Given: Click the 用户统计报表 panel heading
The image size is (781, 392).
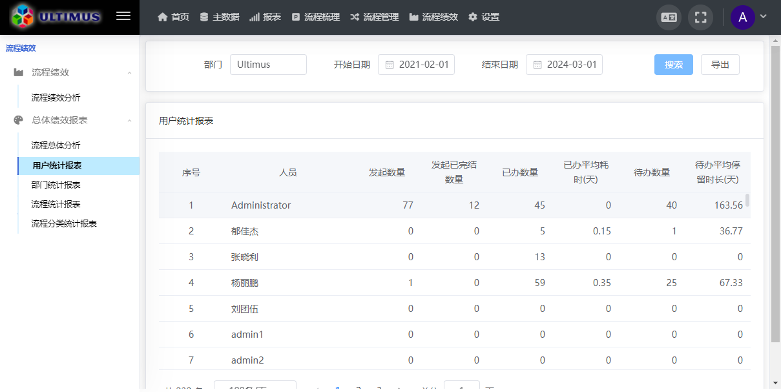Looking at the screenshot, I should (x=186, y=121).
